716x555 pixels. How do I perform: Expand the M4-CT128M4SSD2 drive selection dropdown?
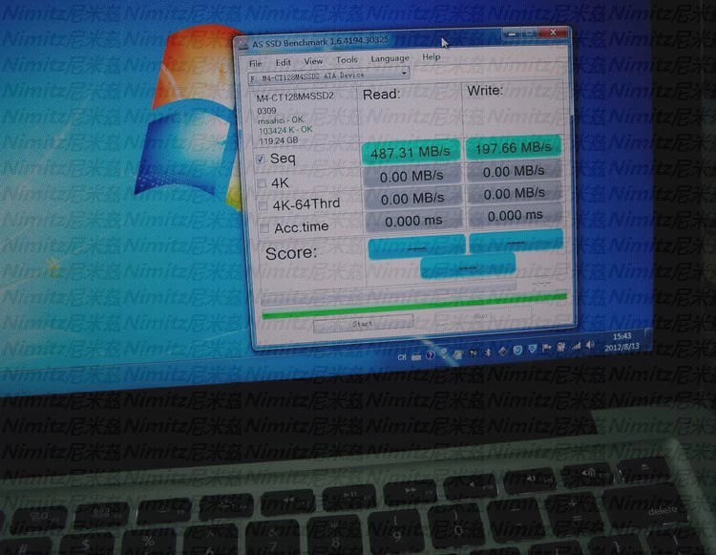coord(404,73)
